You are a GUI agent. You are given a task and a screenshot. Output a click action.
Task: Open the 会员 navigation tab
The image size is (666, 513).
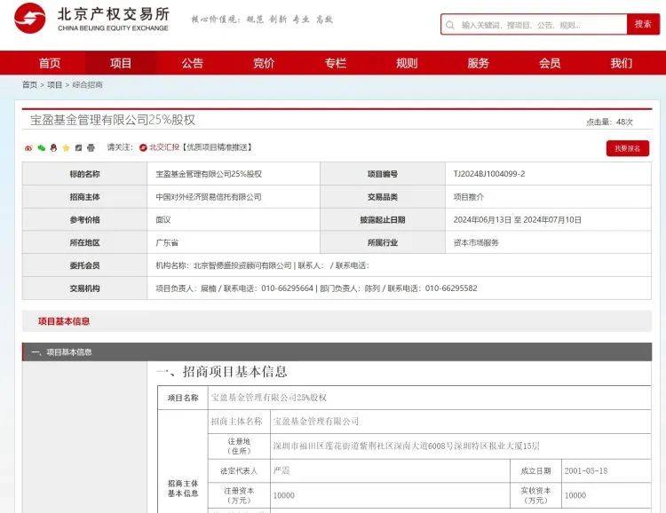tap(550, 63)
